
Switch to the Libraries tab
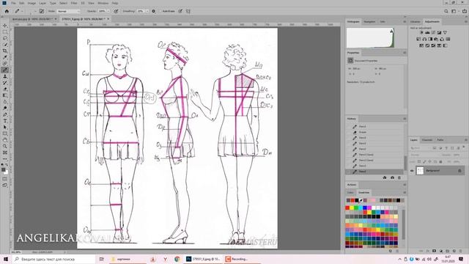[416, 21]
